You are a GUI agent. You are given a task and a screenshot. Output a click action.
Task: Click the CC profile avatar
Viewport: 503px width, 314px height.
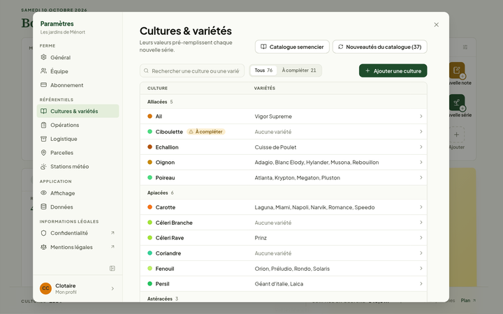(x=45, y=288)
